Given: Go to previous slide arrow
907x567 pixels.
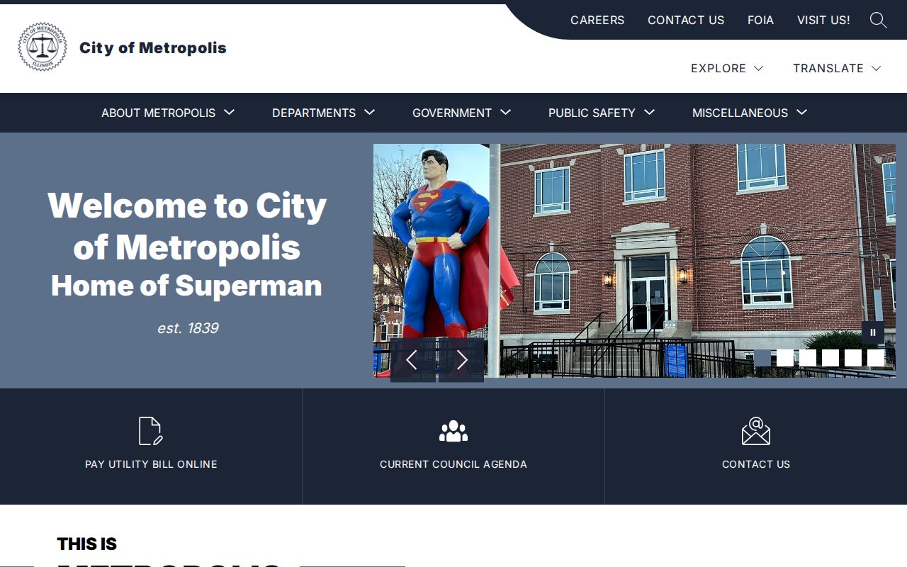Looking at the screenshot, I should coord(412,360).
